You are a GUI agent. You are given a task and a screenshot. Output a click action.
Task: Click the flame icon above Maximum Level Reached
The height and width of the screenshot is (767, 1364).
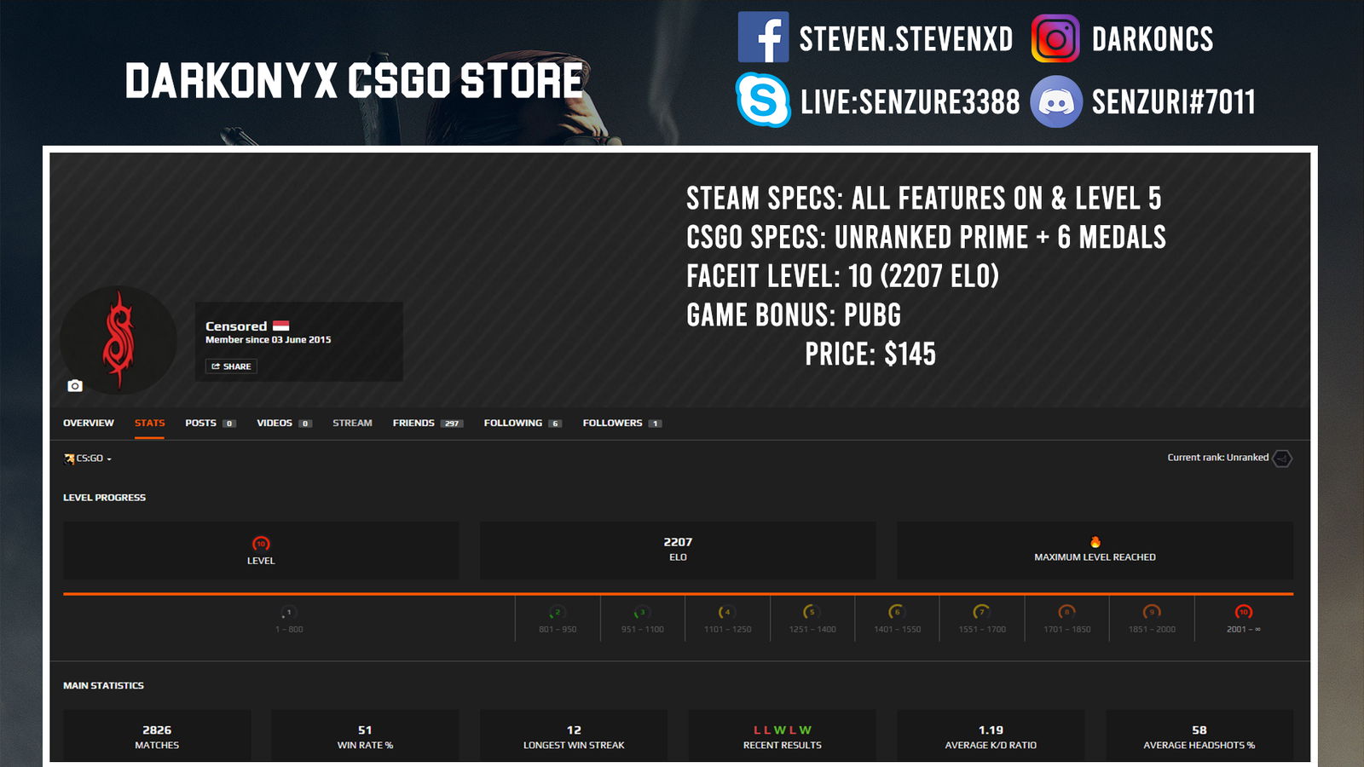(1095, 542)
